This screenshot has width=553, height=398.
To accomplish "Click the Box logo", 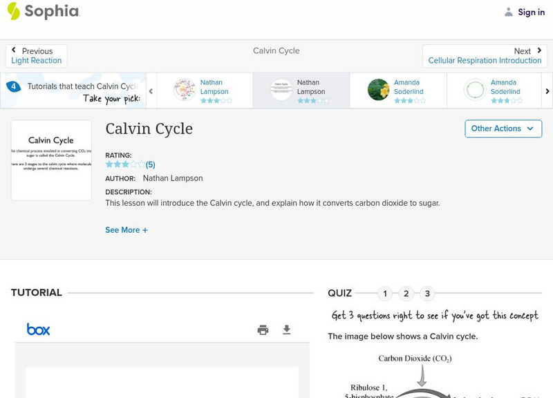I will [x=39, y=330].
